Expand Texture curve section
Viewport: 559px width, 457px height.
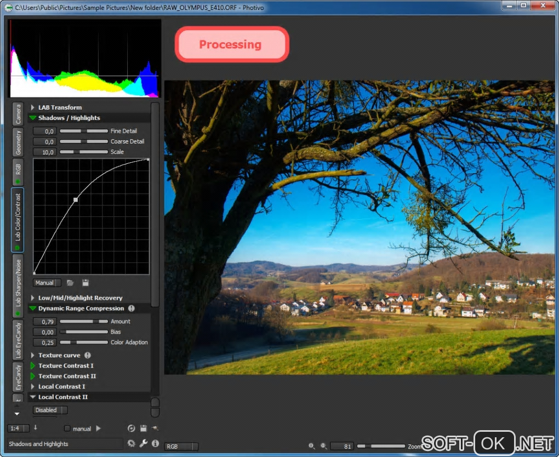coord(32,355)
